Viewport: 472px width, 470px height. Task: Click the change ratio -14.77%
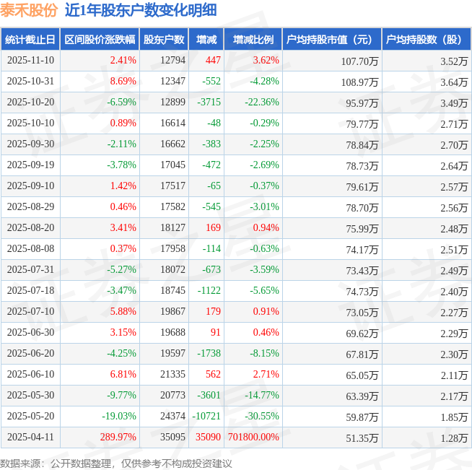[x=262, y=395]
